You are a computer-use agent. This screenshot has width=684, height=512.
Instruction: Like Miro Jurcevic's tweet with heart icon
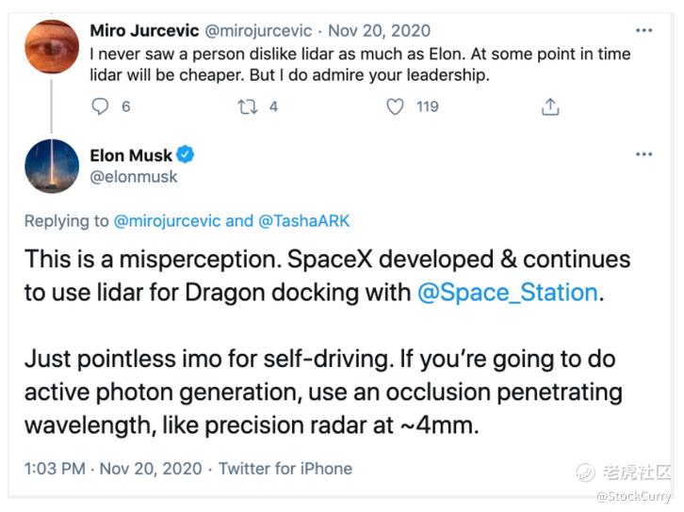[396, 106]
